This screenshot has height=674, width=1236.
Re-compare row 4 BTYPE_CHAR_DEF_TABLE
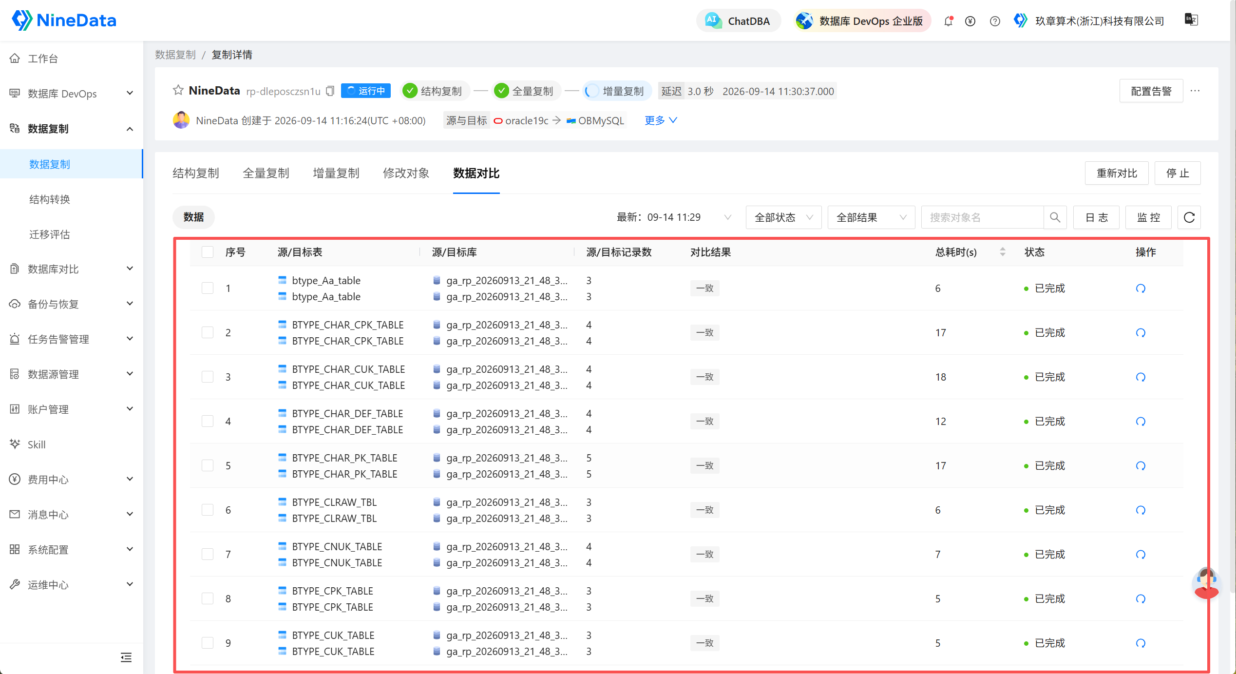(x=1141, y=422)
